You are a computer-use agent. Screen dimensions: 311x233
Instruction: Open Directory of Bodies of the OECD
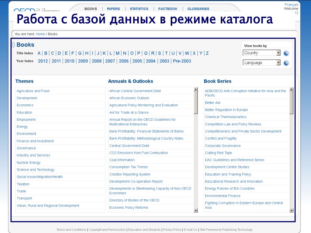coord(134,200)
